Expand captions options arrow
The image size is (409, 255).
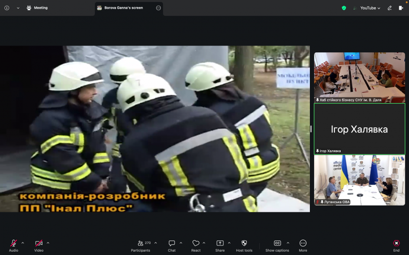coord(288,243)
